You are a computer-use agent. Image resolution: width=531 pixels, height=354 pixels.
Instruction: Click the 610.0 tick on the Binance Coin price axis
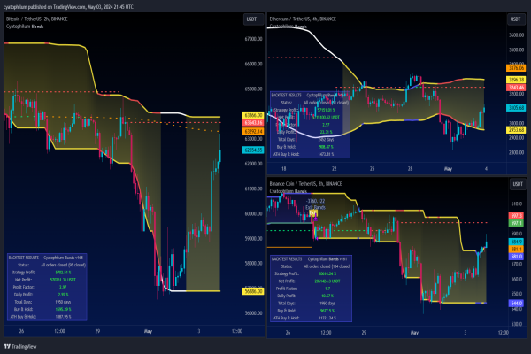click(x=516, y=204)
